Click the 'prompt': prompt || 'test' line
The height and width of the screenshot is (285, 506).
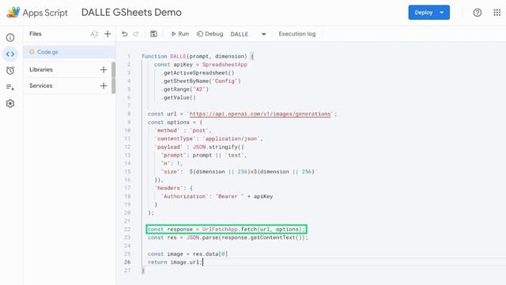click(204, 155)
